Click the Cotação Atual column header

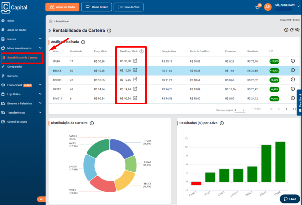(169, 51)
